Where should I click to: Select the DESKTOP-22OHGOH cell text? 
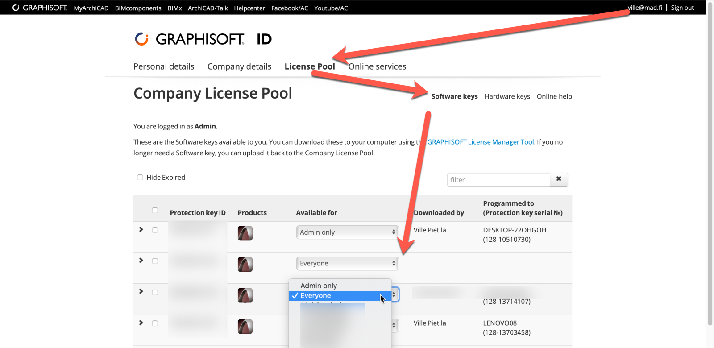point(515,230)
